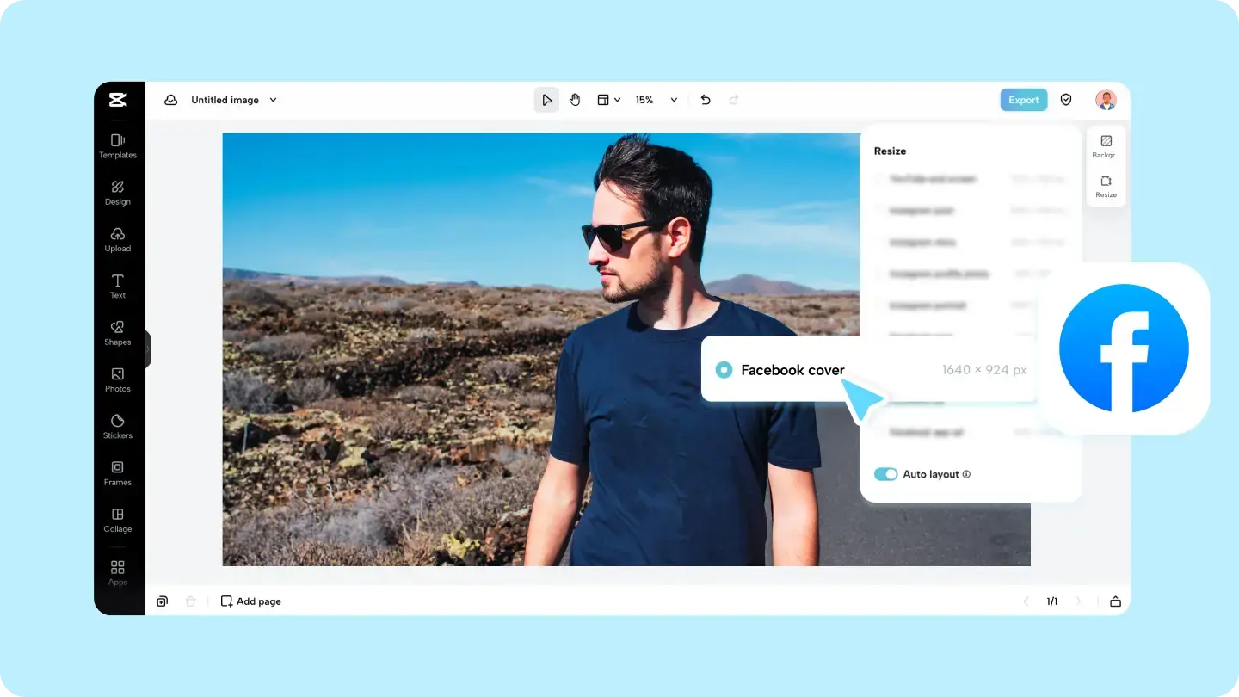1239x697 pixels.
Task: Open the Photos library
Action: 118,379
